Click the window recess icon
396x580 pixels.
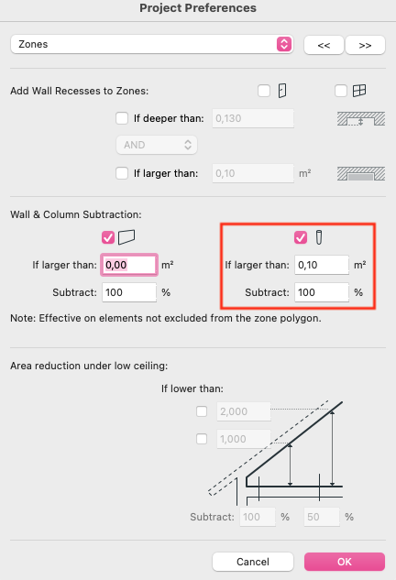pyautogui.click(x=359, y=91)
